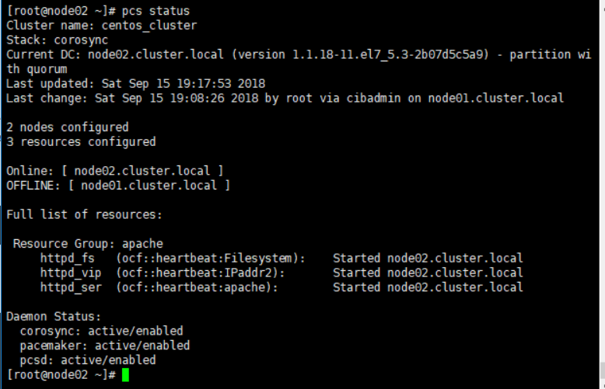Screen dimensions: 605x389
Task: Click the cluster name 'centos_cluster'
Action: [x=149, y=26]
